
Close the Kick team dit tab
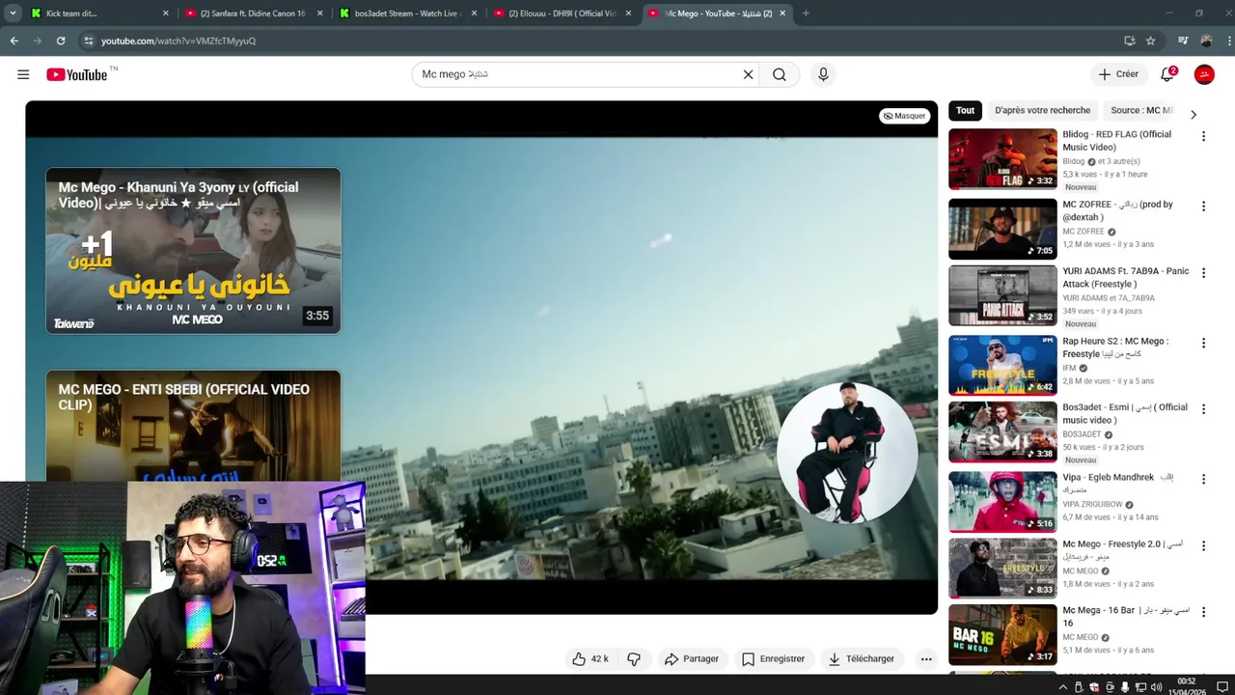[165, 14]
